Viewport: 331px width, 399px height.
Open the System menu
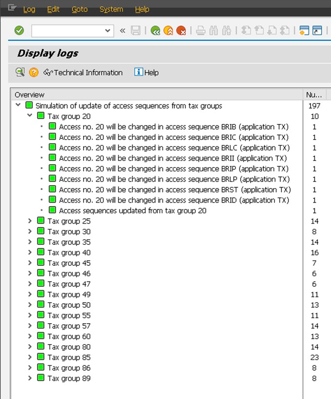[x=111, y=9]
